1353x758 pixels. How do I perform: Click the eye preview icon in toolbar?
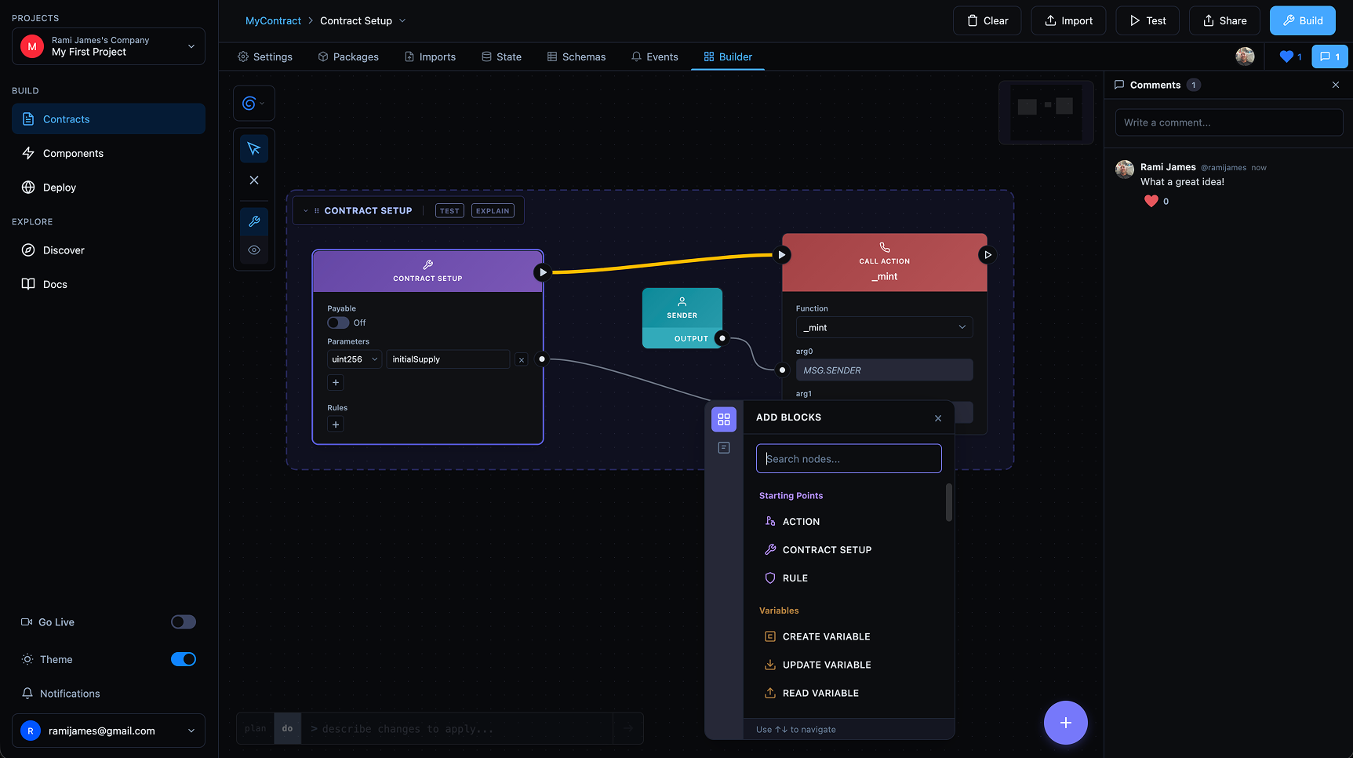tap(254, 250)
